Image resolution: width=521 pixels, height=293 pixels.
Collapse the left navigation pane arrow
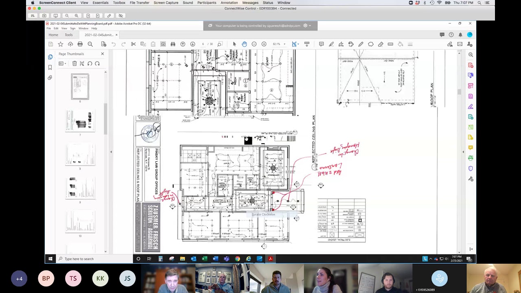(111, 152)
